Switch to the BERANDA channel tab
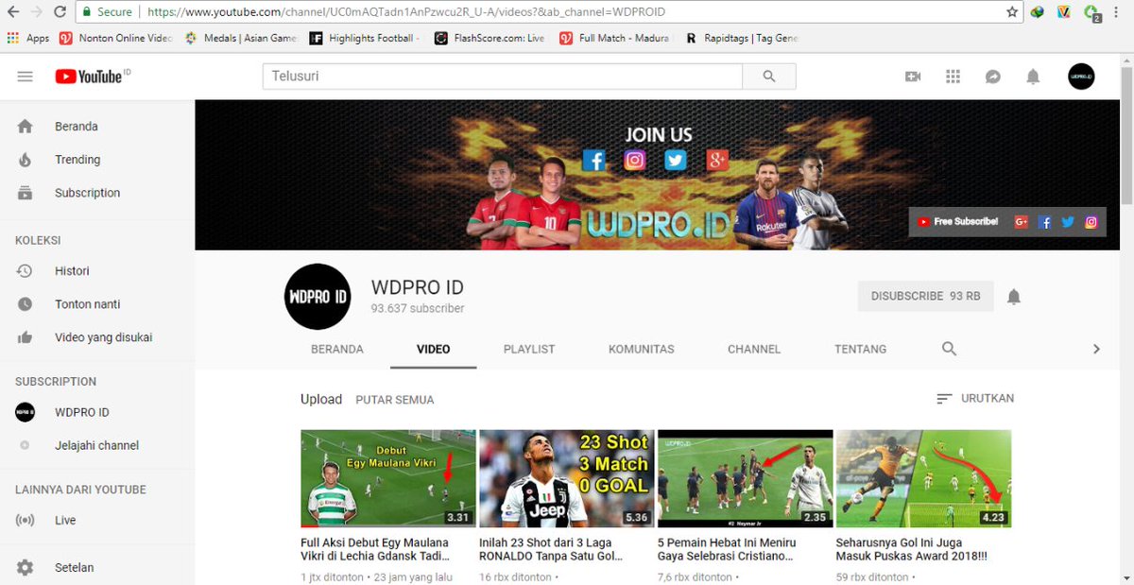This screenshot has width=1134, height=585. pyautogui.click(x=337, y=349)
